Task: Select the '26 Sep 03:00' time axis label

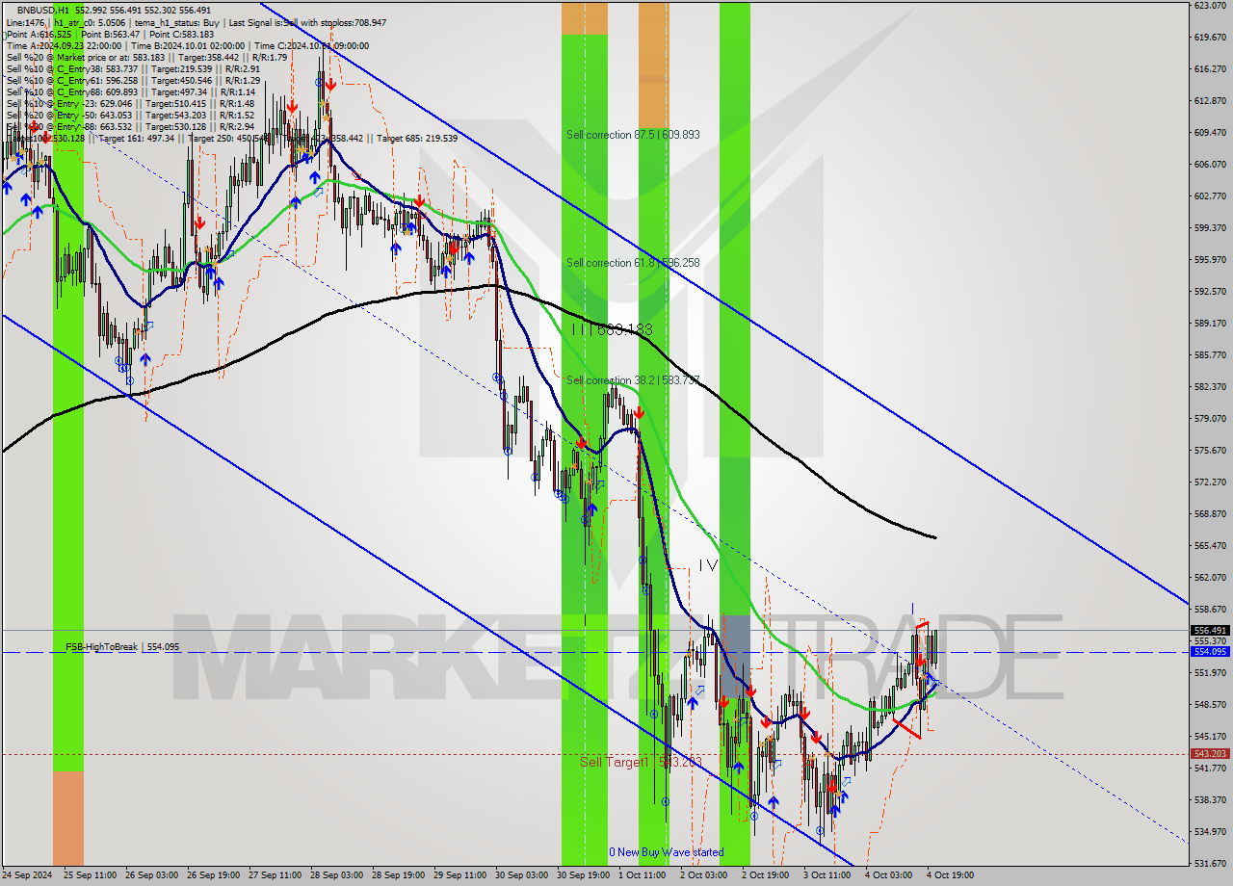Action: (152, 875)
